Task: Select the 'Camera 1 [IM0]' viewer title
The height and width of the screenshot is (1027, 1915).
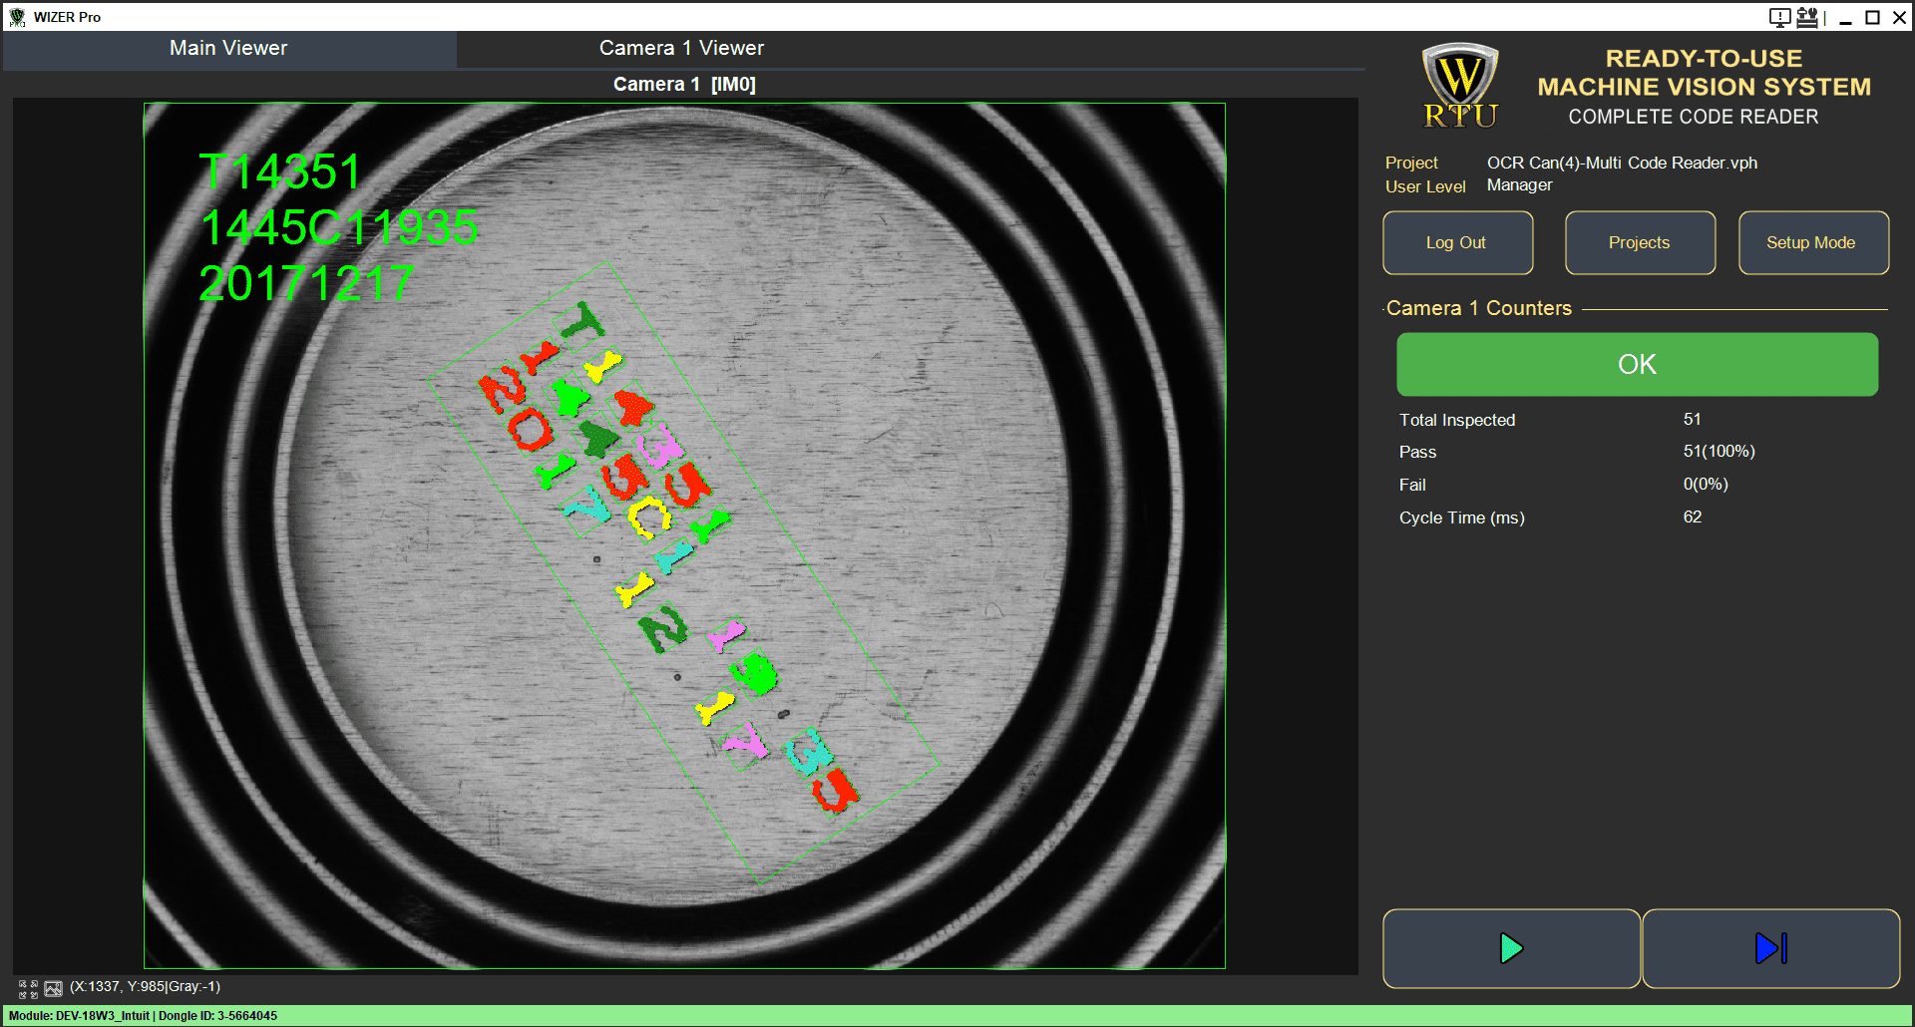Action: pos(684,85)
